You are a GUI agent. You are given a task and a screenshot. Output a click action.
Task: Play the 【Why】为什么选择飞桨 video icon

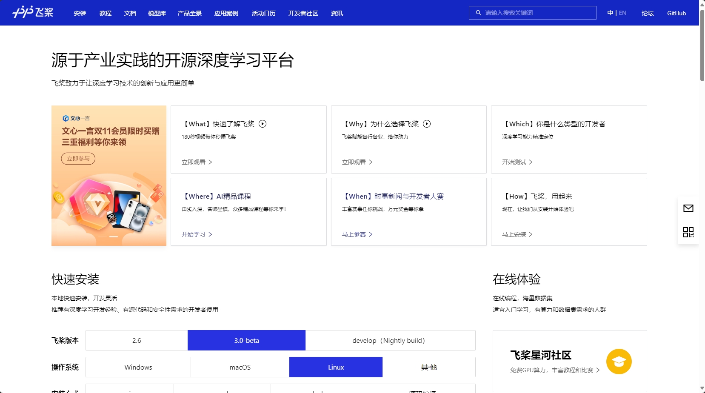tap(427, 124)
